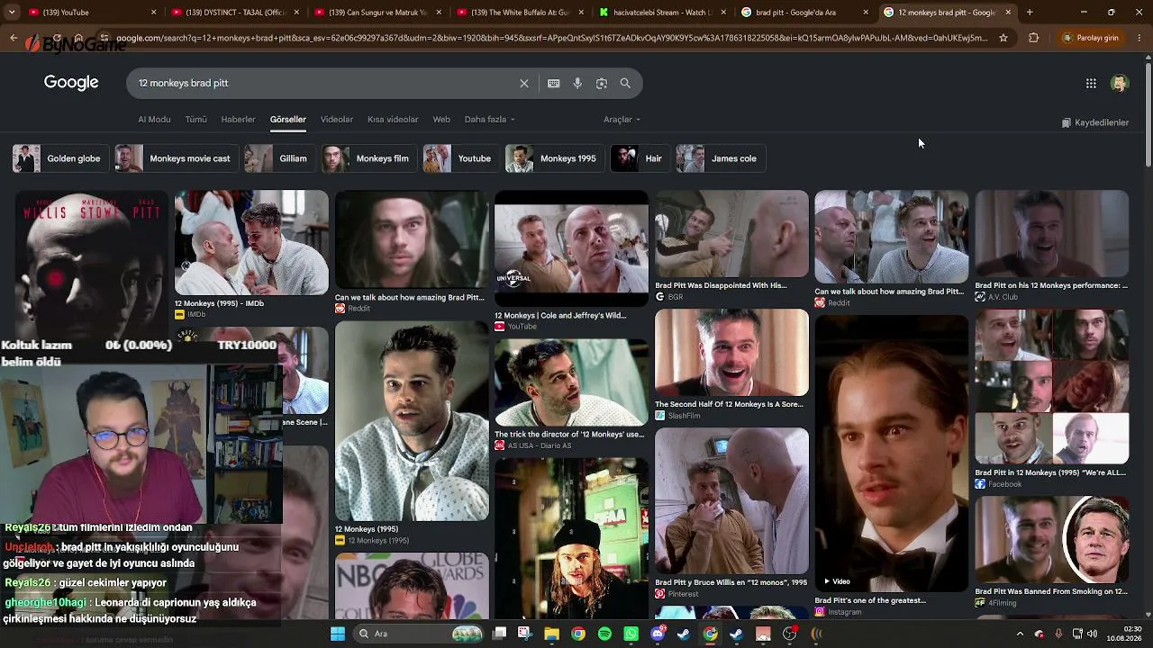Image resolution: width=1153 pixels, height=648 pixels.
Task: Submit search with the magnifier icon
Action: pos(625,83)
